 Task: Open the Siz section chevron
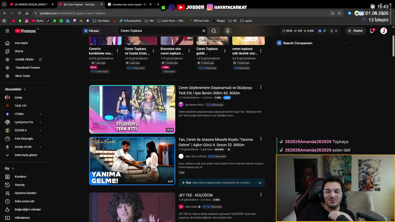coord(13,168)
